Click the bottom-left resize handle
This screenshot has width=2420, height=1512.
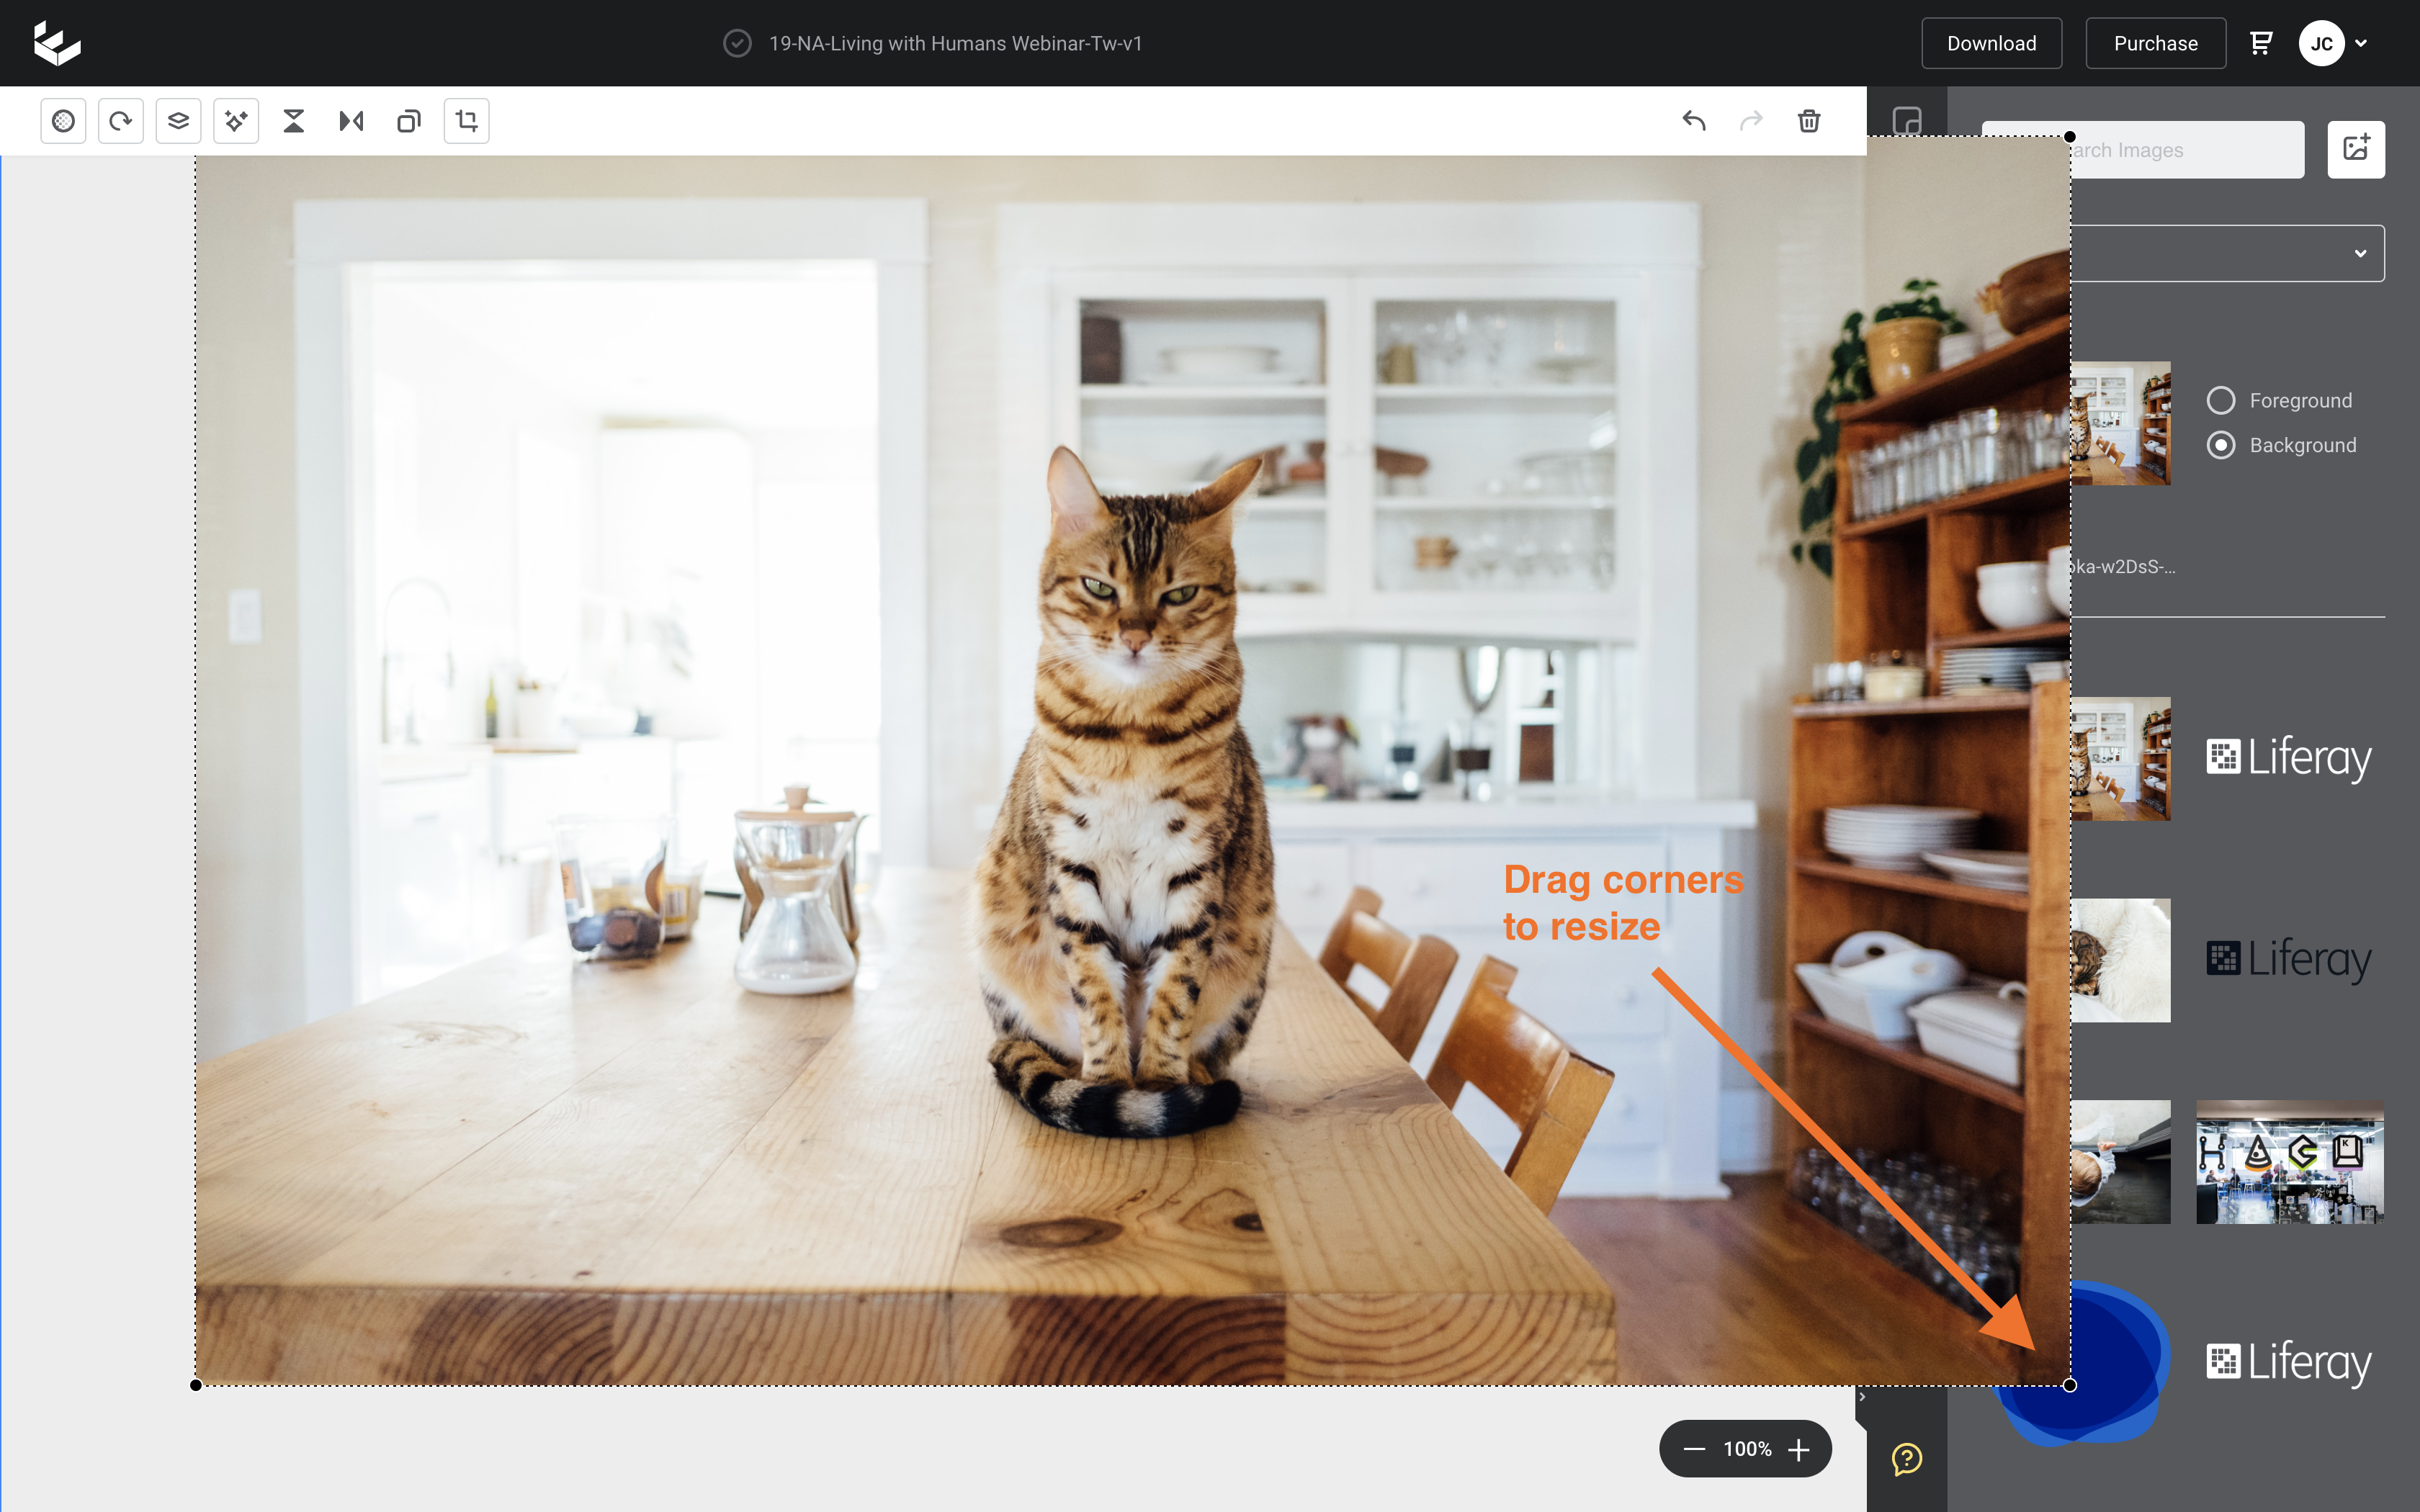click(x=196, y=1385)
